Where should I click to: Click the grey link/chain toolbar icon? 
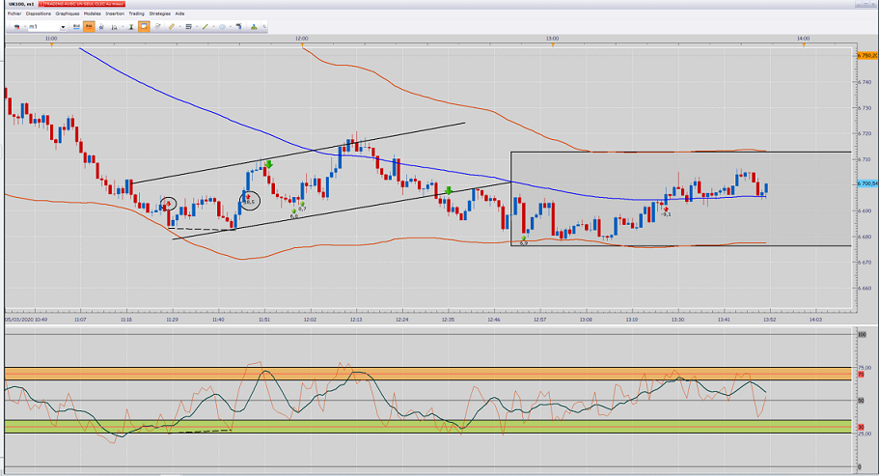pyautogui.click(x=157, y=26)
